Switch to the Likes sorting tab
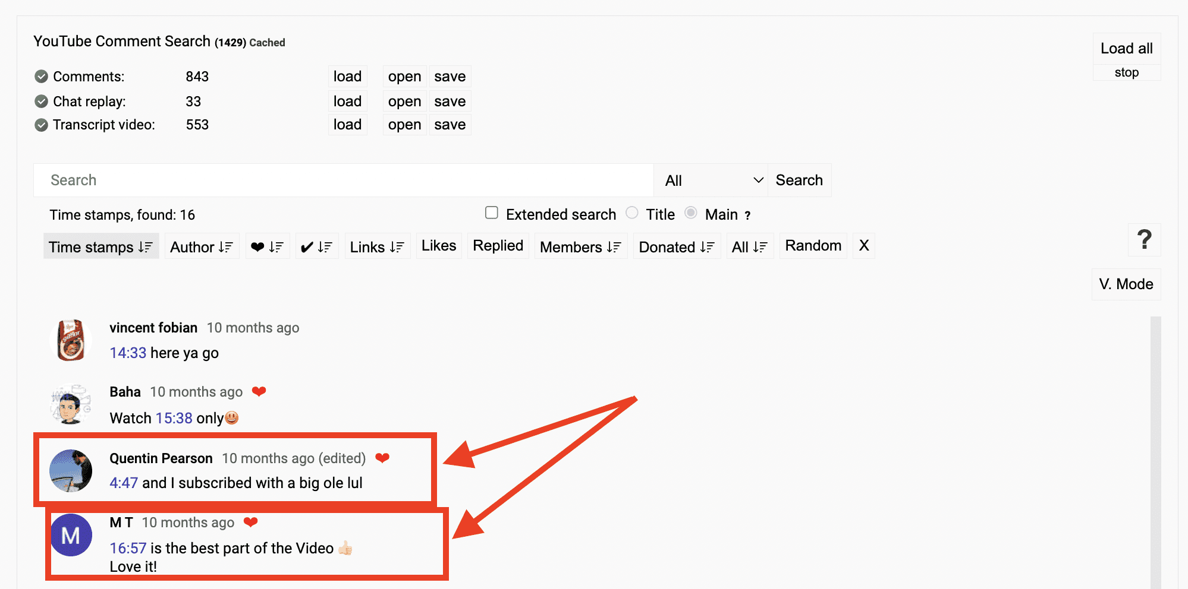 [438, 245]
